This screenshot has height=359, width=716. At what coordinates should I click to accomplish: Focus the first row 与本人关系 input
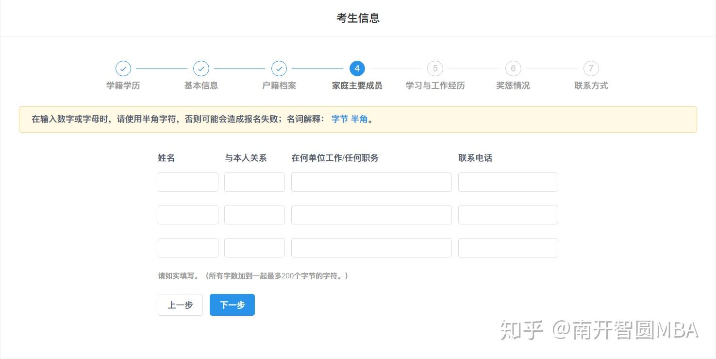tap(254, 182)
